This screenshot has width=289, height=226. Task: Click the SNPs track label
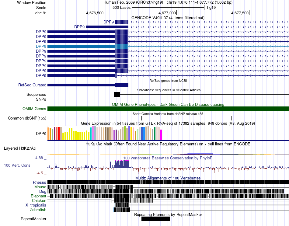tap(41, 99)
